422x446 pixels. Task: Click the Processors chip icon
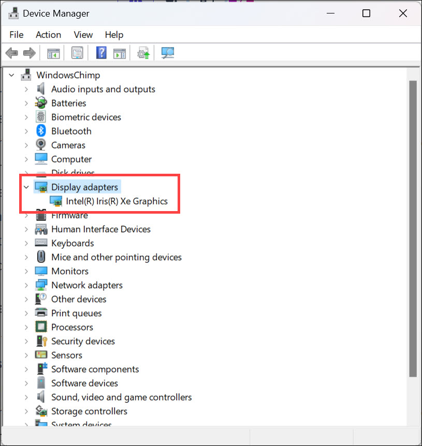(41, 327)
